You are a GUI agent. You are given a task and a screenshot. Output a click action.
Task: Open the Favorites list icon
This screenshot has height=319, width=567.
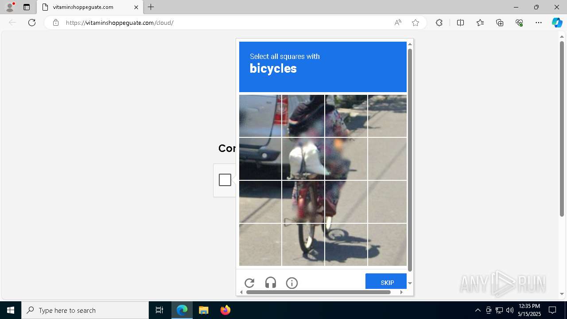480,23
